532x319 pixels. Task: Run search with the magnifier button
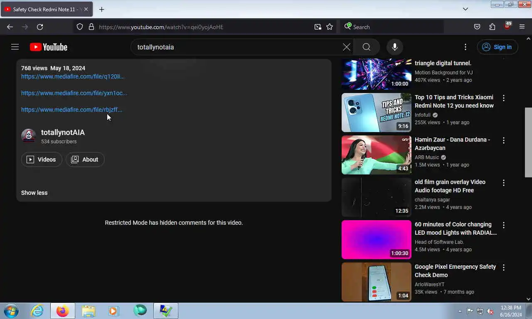point(366,47)
